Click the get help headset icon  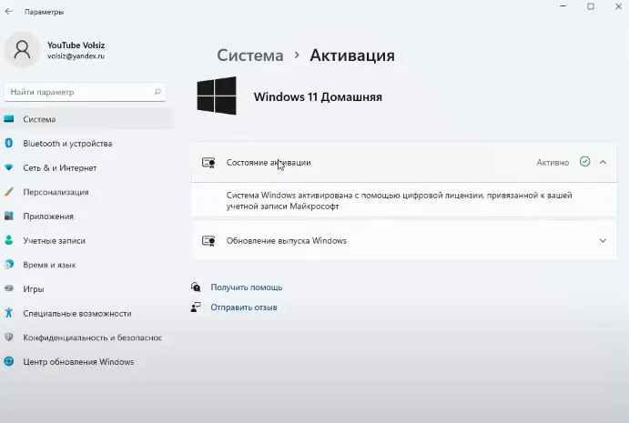[x=196, y=287]
